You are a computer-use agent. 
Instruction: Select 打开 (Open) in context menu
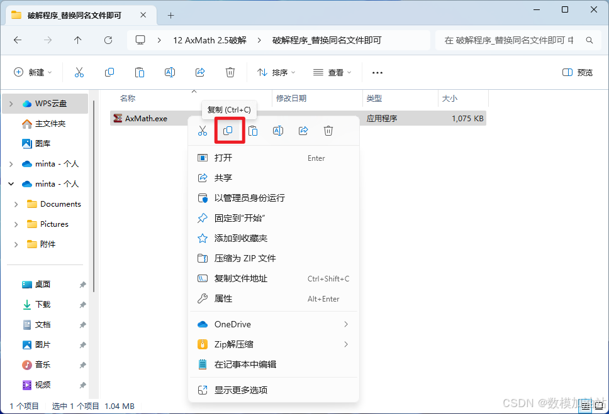[x=274, y=158]
